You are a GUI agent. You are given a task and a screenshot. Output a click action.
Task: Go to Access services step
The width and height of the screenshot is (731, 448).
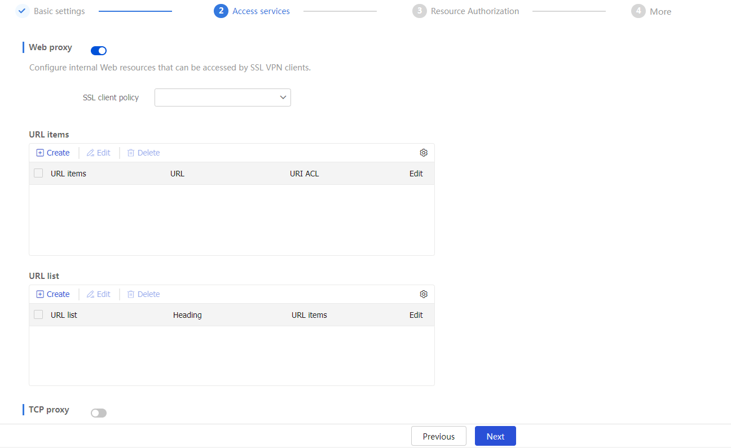coord(261,11)
